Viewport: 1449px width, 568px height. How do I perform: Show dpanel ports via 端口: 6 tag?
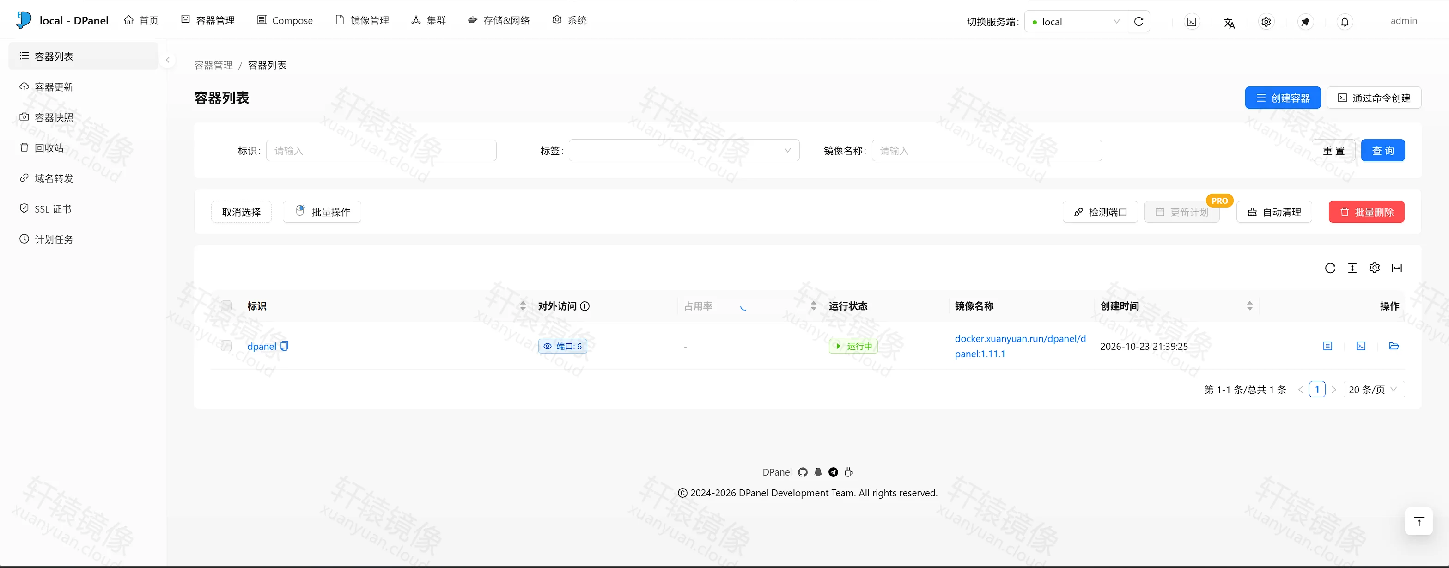coord(562,346)
